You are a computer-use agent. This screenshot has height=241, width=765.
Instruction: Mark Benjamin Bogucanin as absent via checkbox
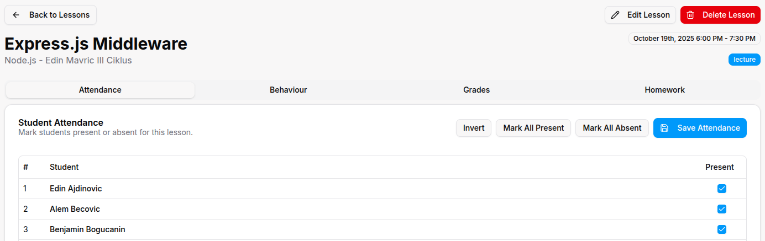coord(721,229)
